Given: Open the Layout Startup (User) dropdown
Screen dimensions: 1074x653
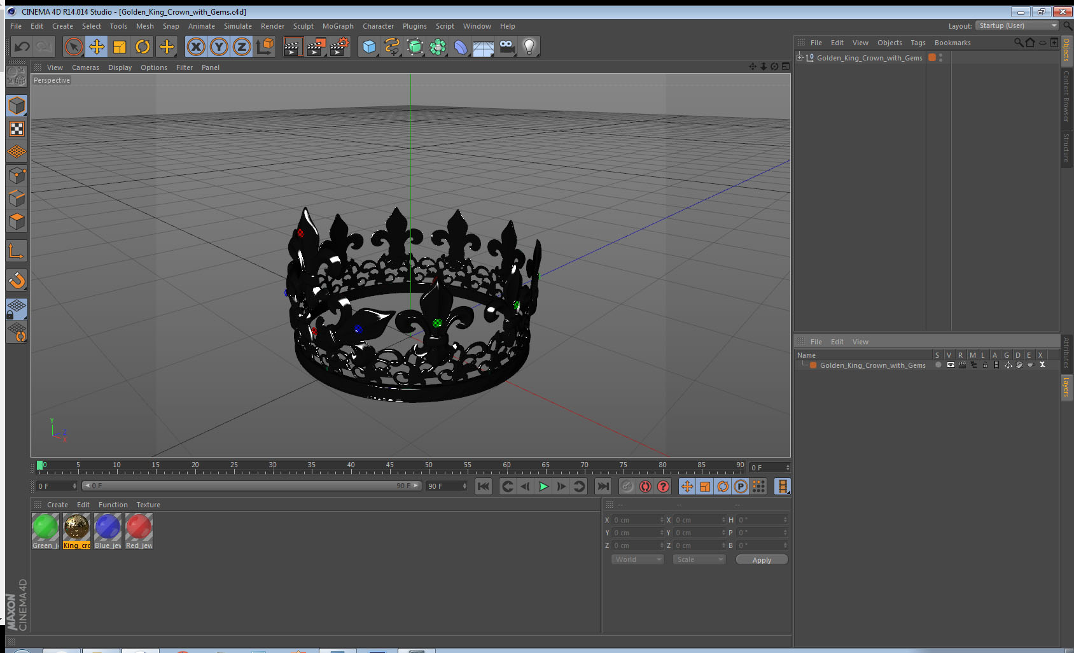Looking at the screenshot, I should click(x=1017, y=25).
